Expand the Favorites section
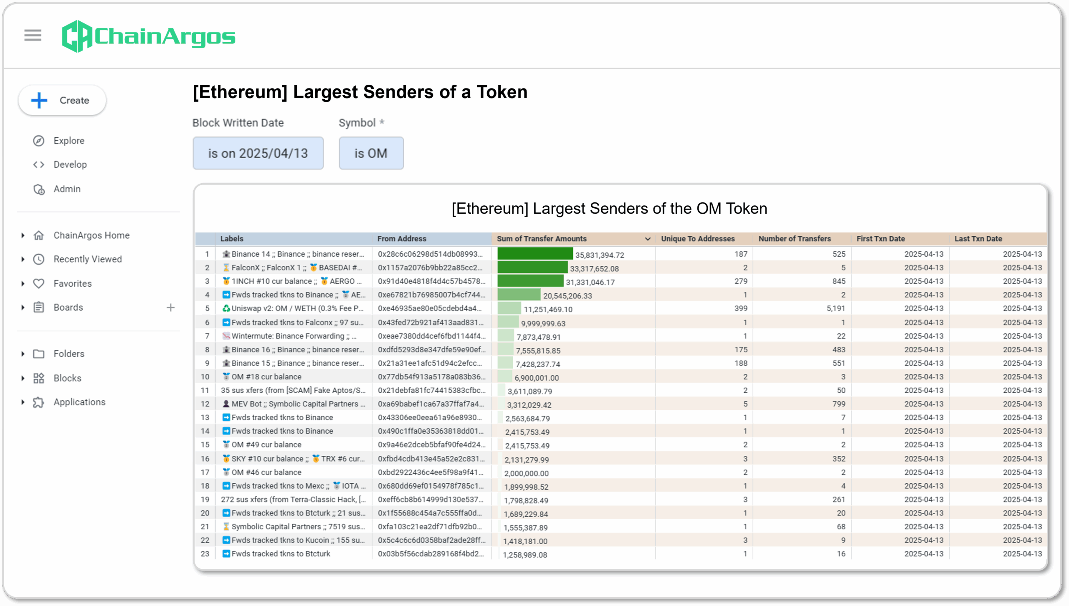The height and width of the screenshot is (606, 1069). [23, 283]
